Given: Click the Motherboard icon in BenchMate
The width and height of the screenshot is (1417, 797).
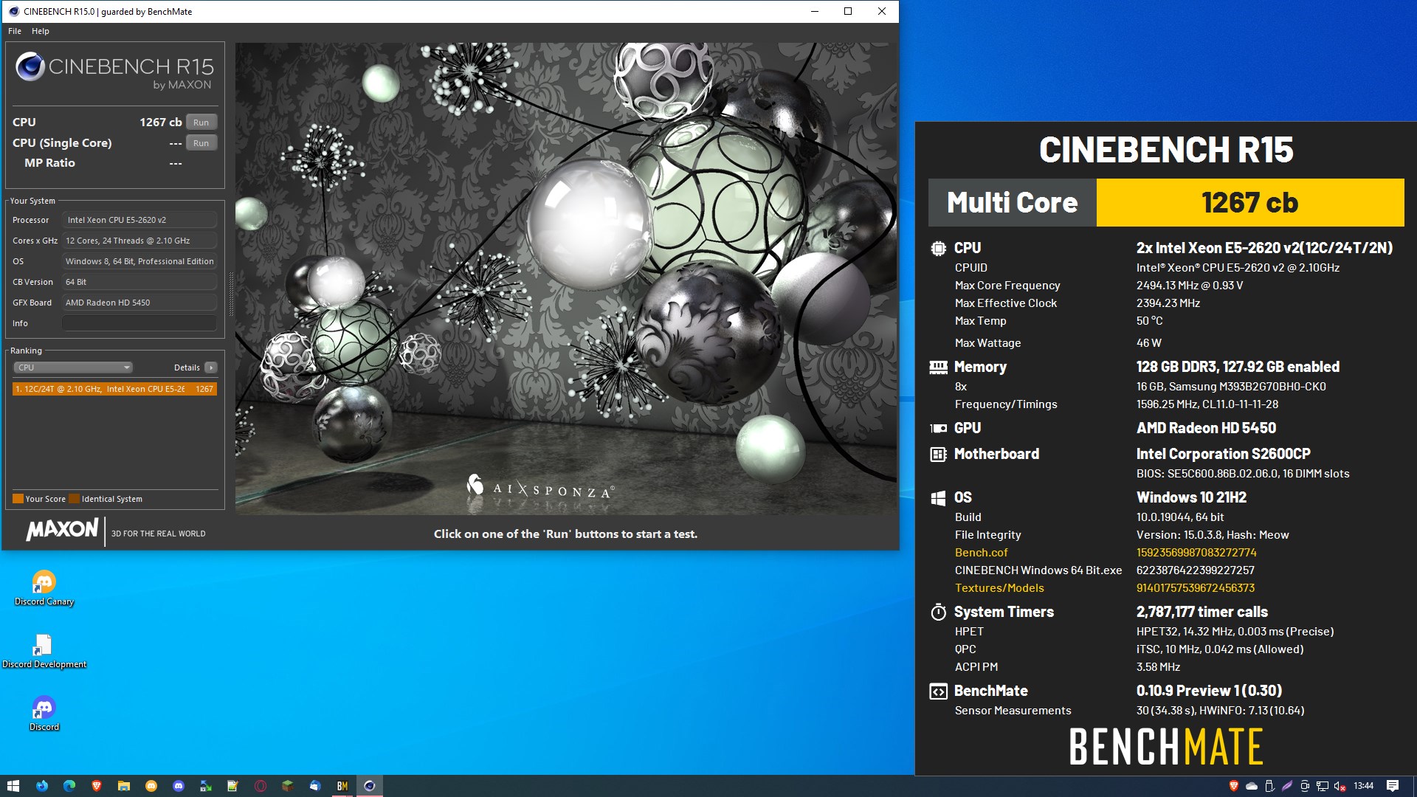Looking at the screenshot, I should [938, 455].
